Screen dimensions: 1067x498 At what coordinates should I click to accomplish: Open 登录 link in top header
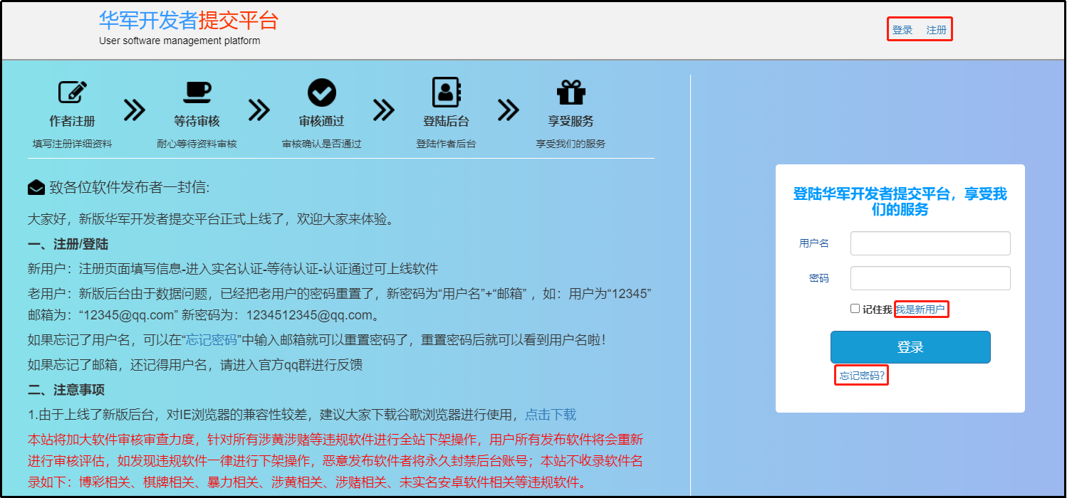click(902, 31)
